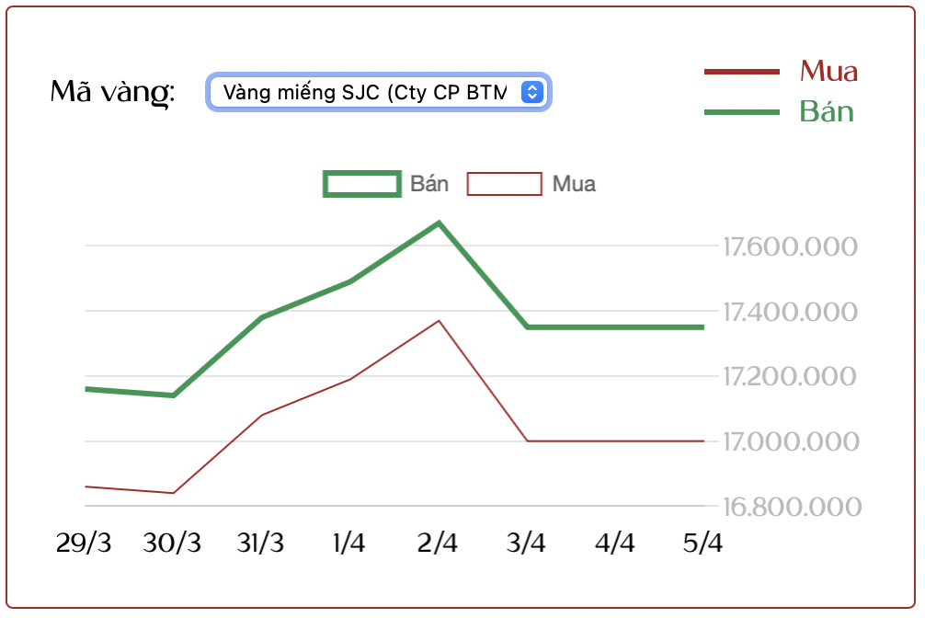Select the 1/4 date on axis
Viewport: 925px width, 618px height.
point(349,544)
